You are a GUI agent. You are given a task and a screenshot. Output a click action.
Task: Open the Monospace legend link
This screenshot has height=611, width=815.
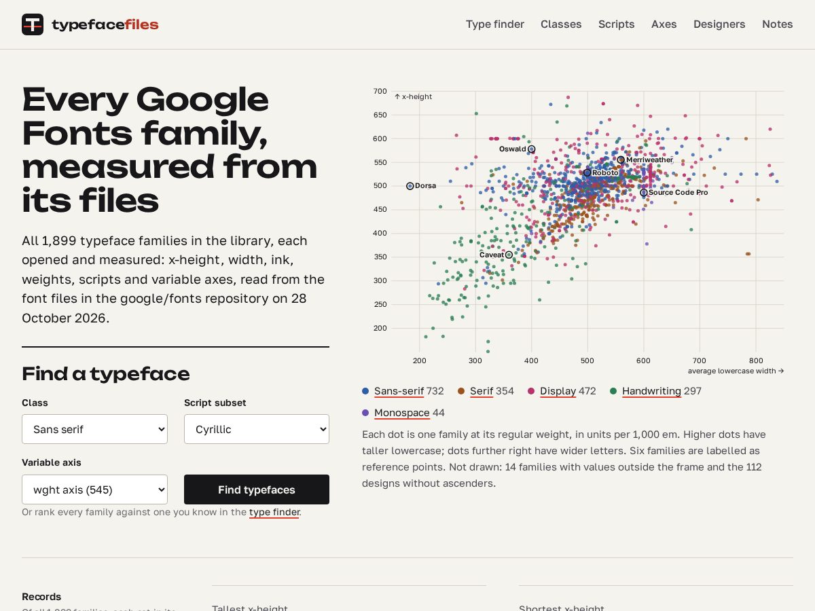(402, 413)
